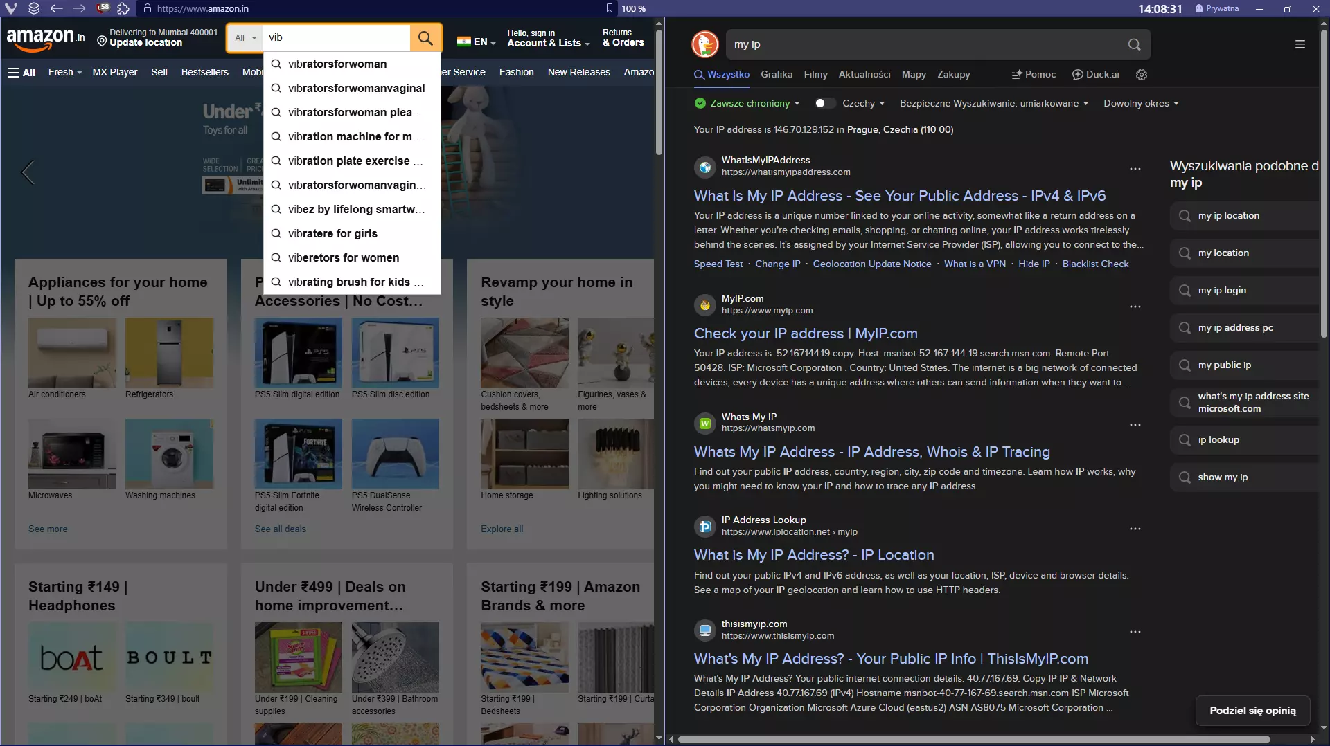This screenshot has width=1330, height=746.
Task: Expand the All search category dropdown
Action: (x=245, y=38)
